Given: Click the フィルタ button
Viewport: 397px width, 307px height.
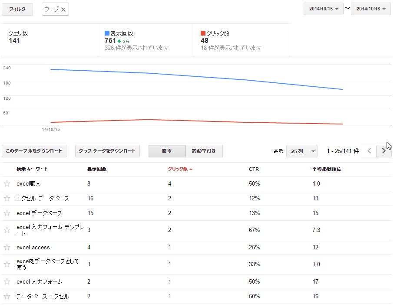Looking at the screenshot, I should click(17, 9).
